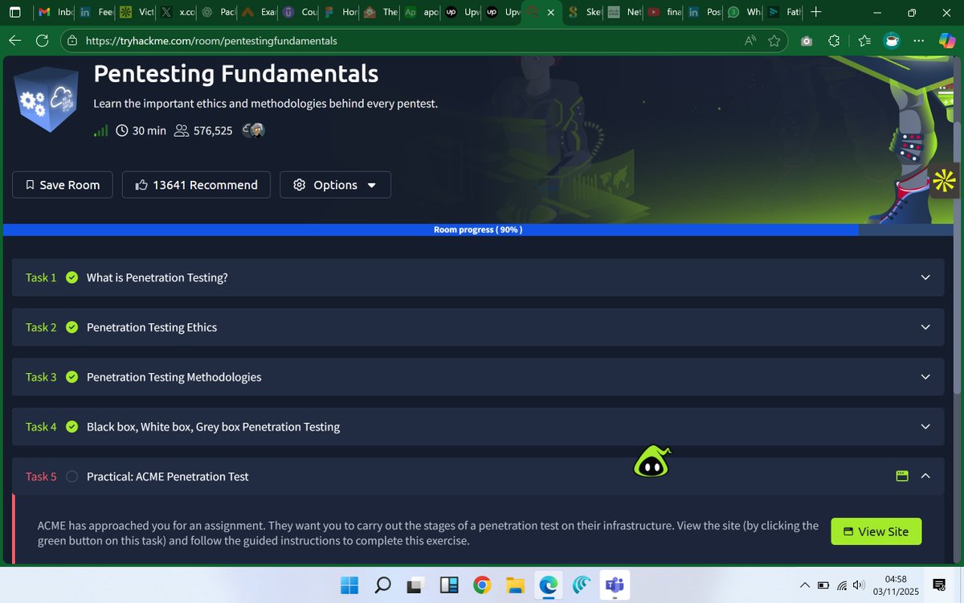Click the coffee cup profile icon

[892, 41]
